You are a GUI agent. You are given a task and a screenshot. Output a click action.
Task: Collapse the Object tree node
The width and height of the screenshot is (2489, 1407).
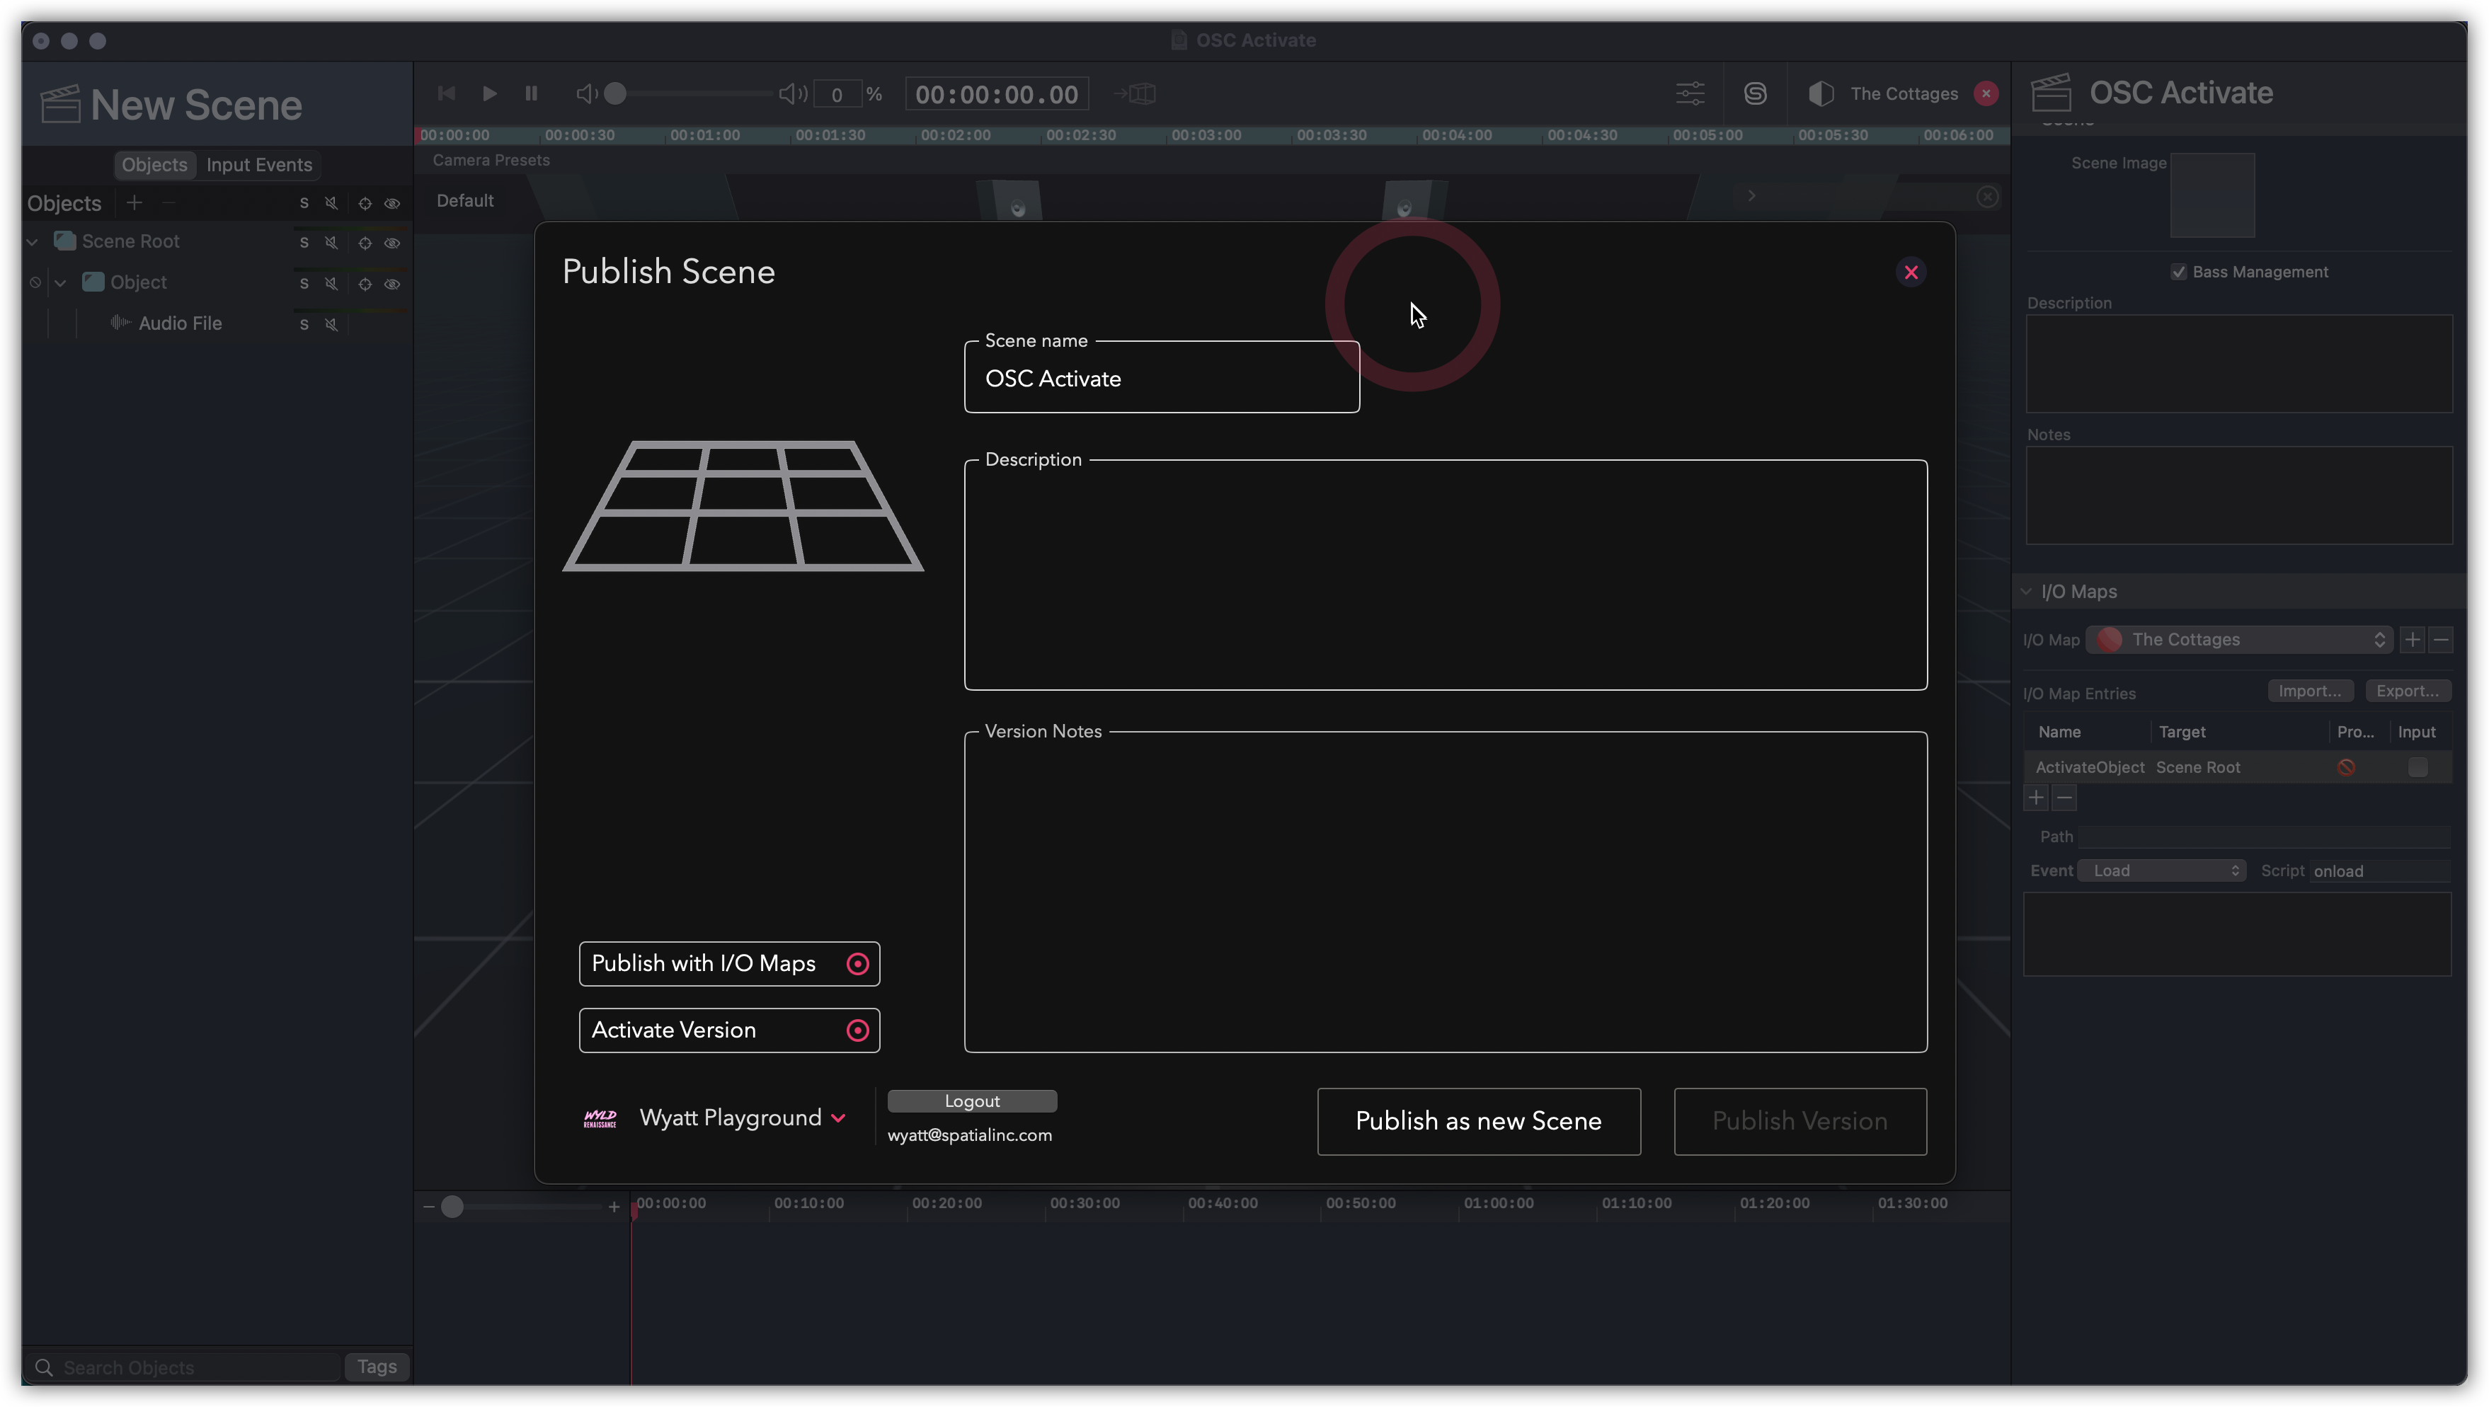click(x=60, y=283)
